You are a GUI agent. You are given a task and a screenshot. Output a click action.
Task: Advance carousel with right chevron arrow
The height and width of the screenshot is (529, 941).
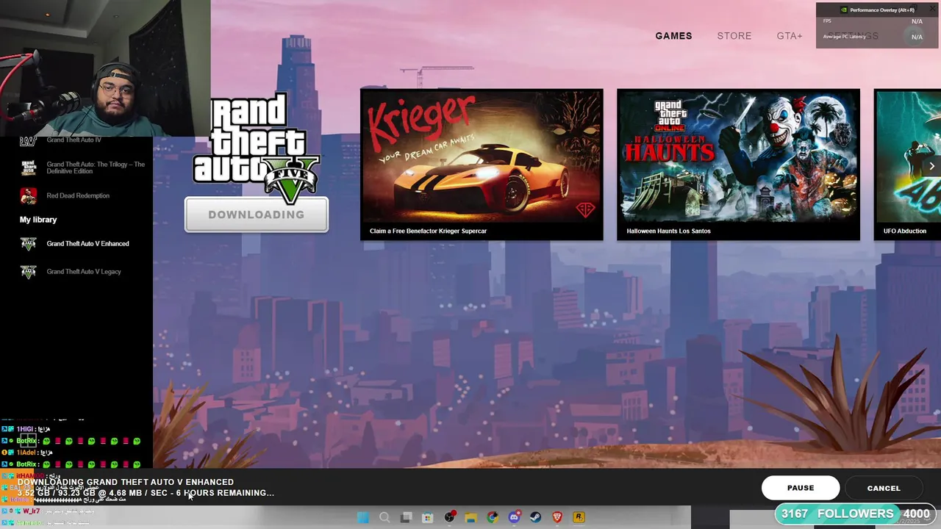point(931,166)
